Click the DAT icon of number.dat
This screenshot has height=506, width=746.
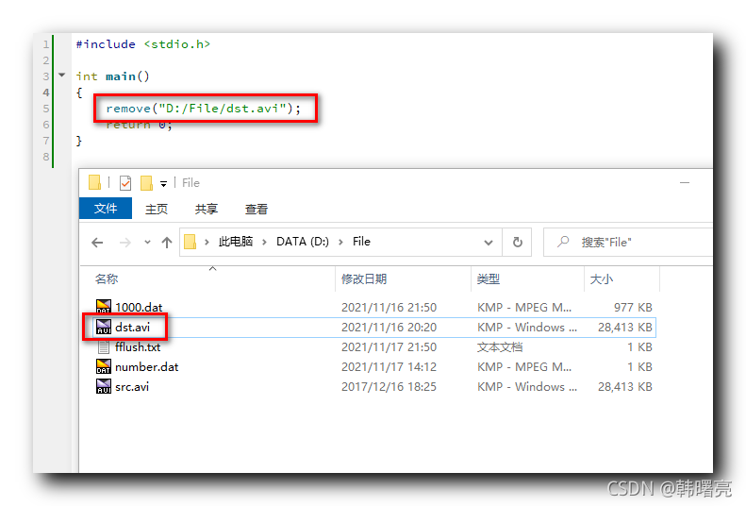click(103, 366)
